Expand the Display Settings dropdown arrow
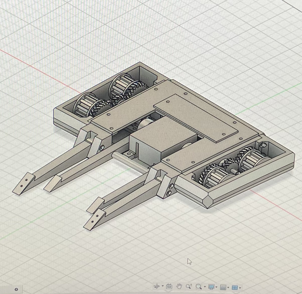Viewport: 302px width, 294px height. click(216, 286)
